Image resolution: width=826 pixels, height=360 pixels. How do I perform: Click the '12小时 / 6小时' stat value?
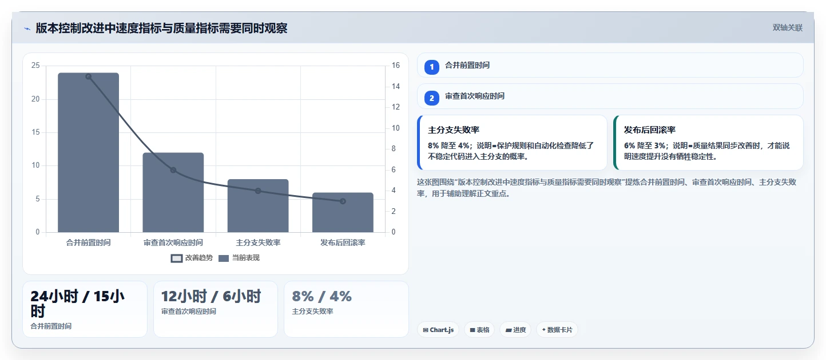(211, 296)
